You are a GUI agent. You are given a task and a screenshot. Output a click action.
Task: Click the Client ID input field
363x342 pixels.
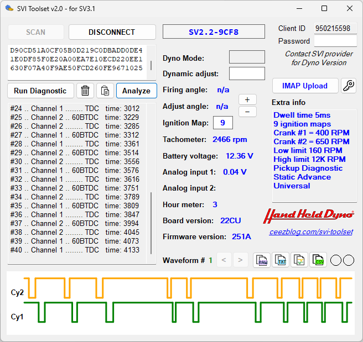coord(335,28)
